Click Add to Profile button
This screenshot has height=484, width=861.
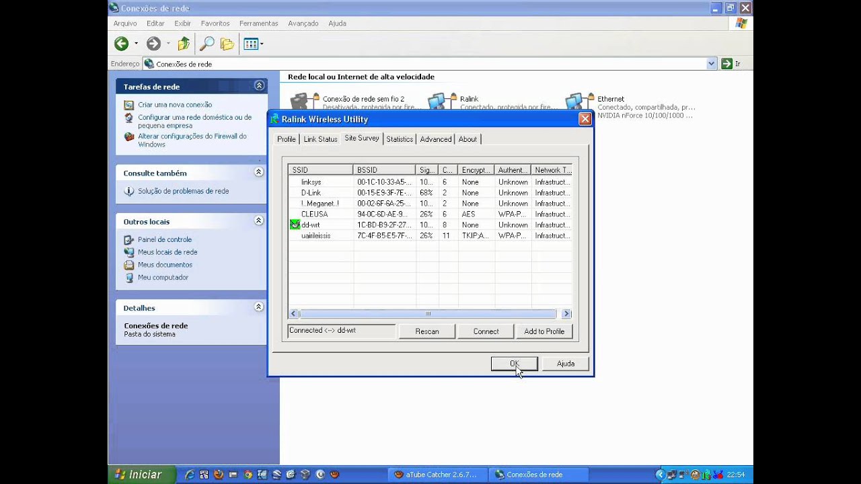pyautogui.click(x=544, y=331)
